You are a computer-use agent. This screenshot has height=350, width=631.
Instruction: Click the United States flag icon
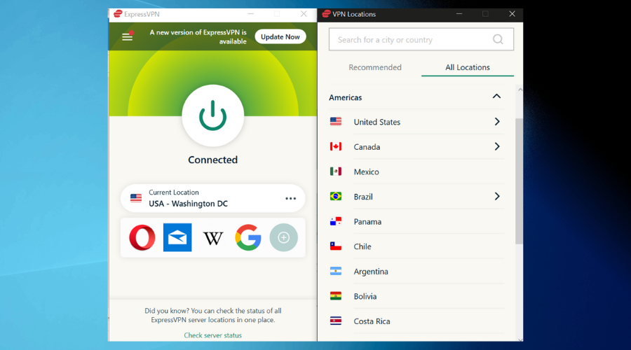coord(336,121)
